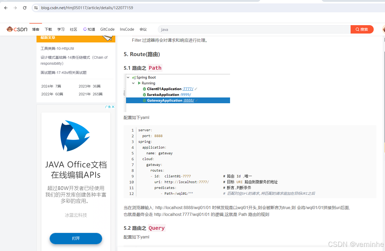Open the InsCode navigation item

[127, 29]
